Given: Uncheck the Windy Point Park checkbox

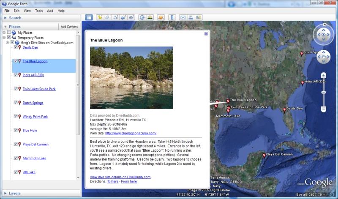Looking at the screenshot, I should (16, 116).
